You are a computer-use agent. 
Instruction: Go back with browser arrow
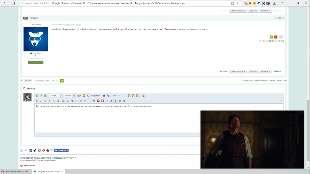5,3
